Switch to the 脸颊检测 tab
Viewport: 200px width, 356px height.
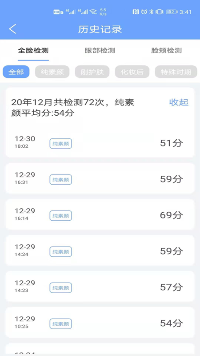point(166,50)
